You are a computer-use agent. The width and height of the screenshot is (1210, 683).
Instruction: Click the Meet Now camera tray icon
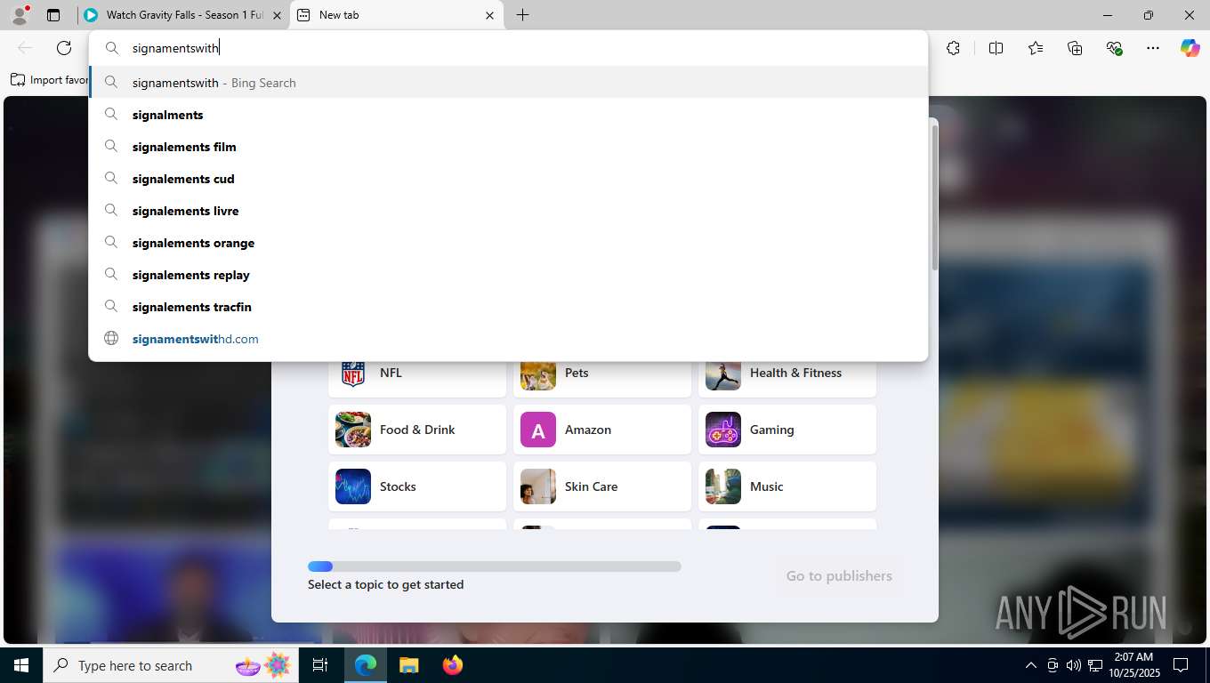point(1053,665)
